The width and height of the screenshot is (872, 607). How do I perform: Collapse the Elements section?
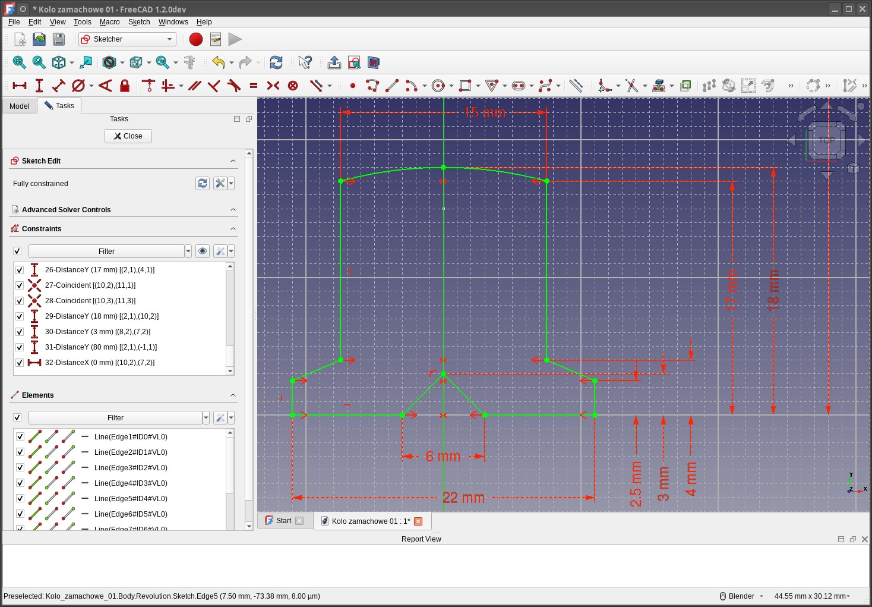click(x=233, y=395)
